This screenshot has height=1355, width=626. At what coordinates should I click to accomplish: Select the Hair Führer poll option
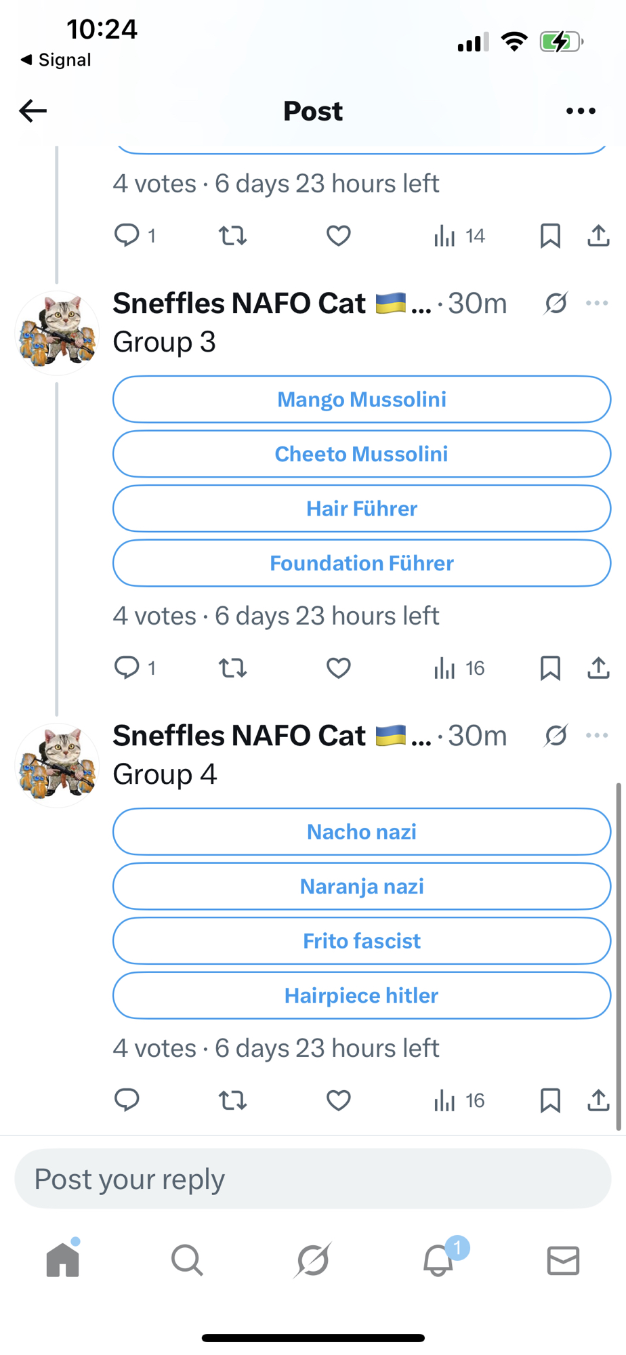[362, 509]
